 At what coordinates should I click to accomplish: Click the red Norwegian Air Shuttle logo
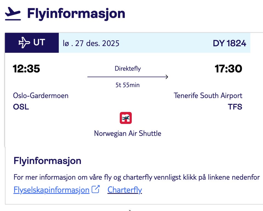click(126, 118)
